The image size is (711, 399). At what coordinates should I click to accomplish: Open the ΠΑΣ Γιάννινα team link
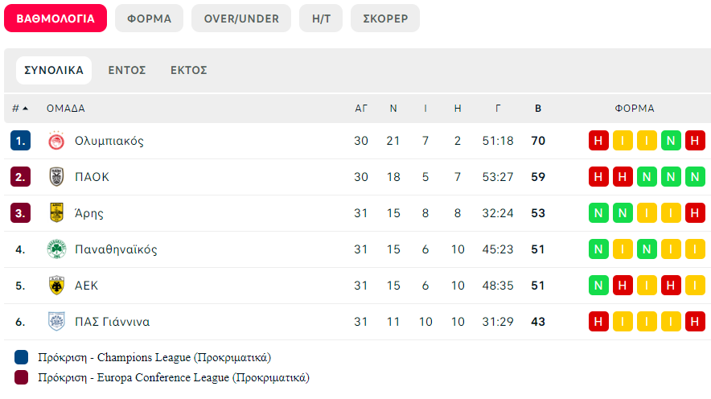pyautogui.click(x=112, y=322)
